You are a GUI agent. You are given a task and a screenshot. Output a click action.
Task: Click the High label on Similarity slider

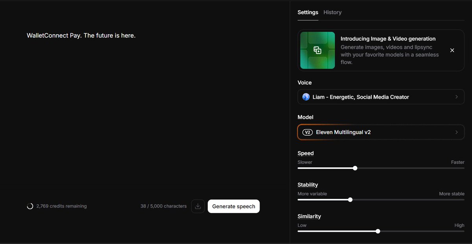pyautogui.click(x=459, y=225)
